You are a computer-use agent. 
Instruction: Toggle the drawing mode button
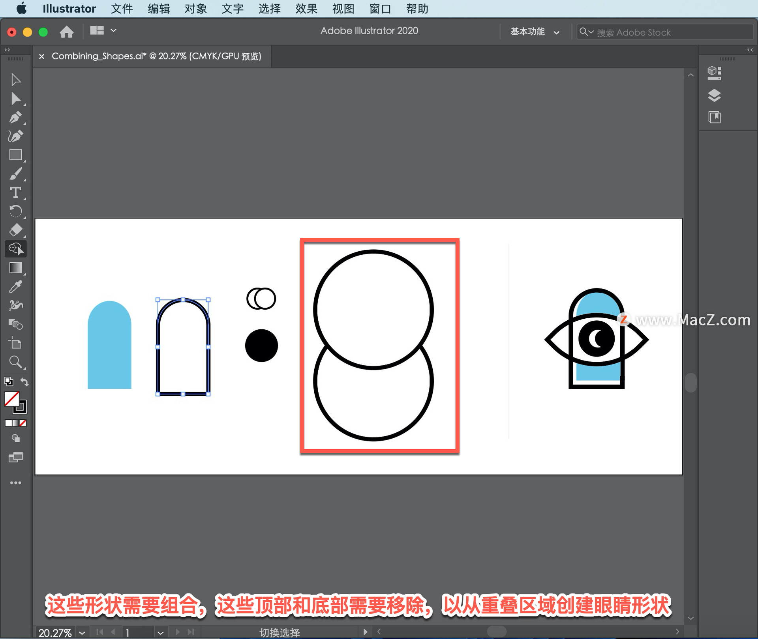click(x=16, y=438)
